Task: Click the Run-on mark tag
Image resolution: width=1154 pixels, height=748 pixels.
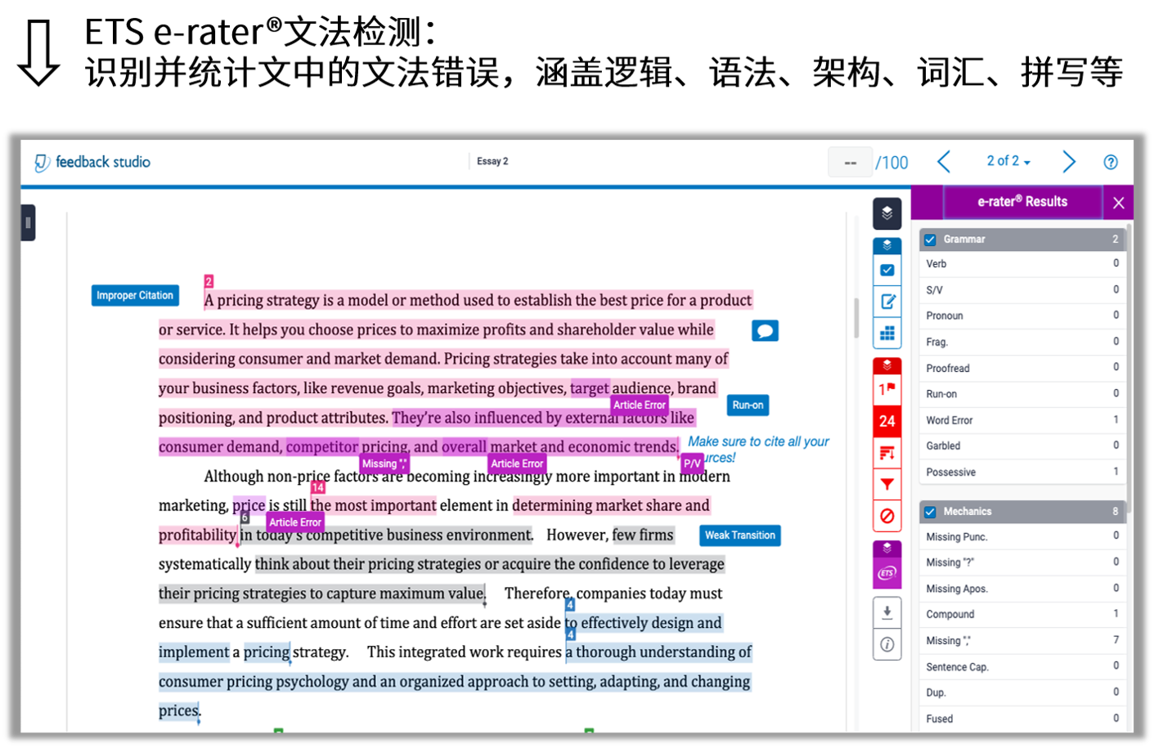Action: click(748, 405)
